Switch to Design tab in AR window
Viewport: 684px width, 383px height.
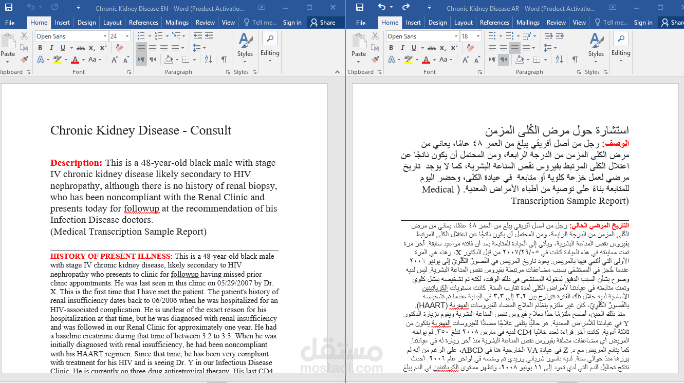(437, 23)
